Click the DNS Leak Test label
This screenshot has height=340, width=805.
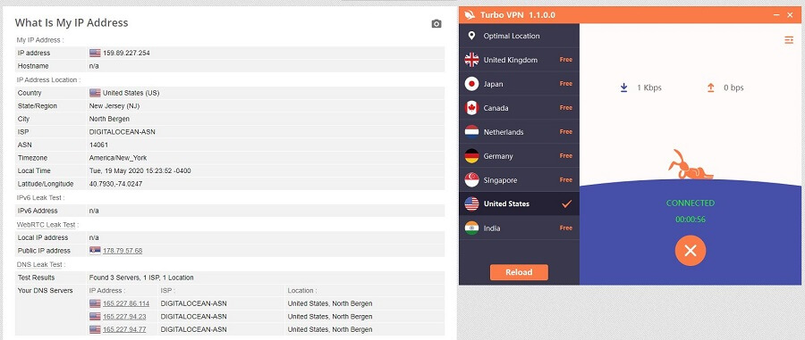pyautogui.click(x=39, y=264)
